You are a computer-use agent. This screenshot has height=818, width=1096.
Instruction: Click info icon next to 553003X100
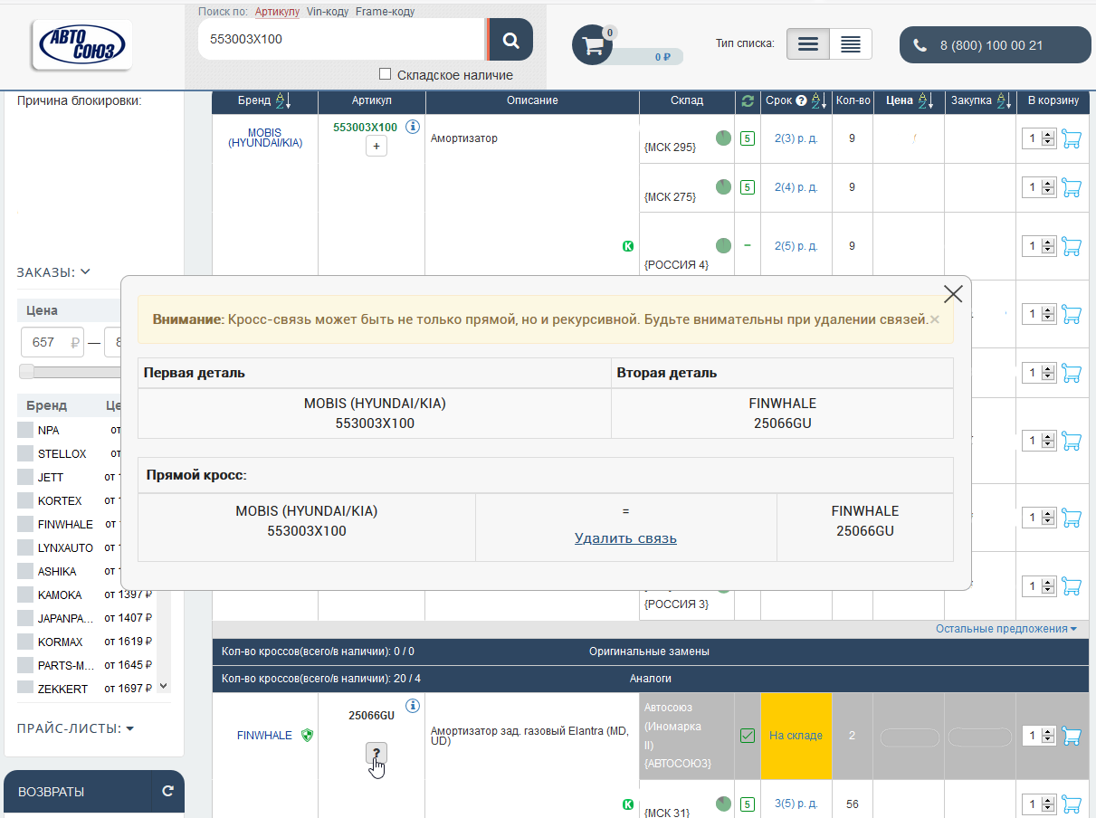pyautogui.click(x=413, y=127)
